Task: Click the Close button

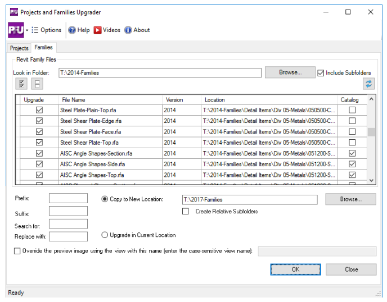Action: (x=351, y=269)
